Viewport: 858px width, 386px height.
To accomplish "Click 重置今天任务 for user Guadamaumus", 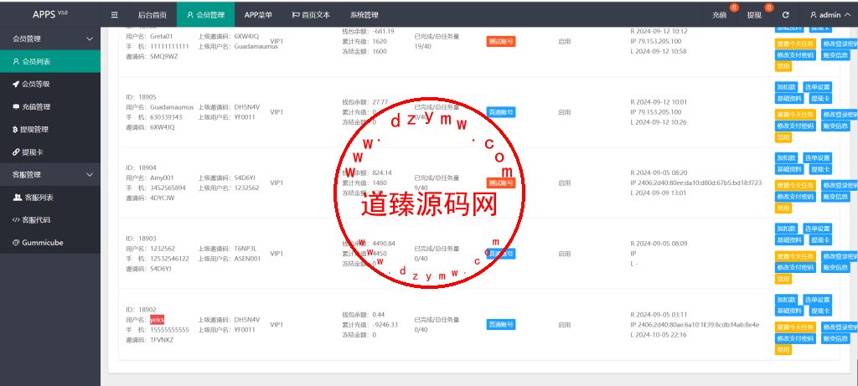I will coord(796,114).
